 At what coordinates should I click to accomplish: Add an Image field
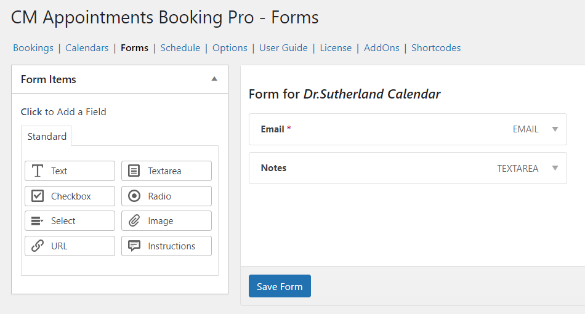point(166,221)
